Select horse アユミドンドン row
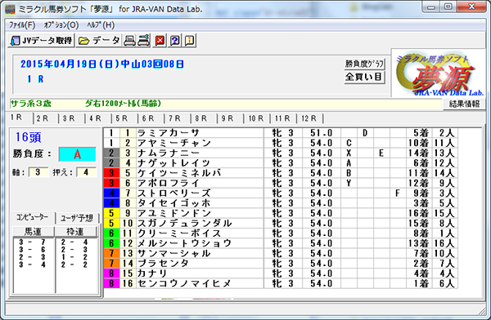The image size is (491, 320). click(280, 213)
